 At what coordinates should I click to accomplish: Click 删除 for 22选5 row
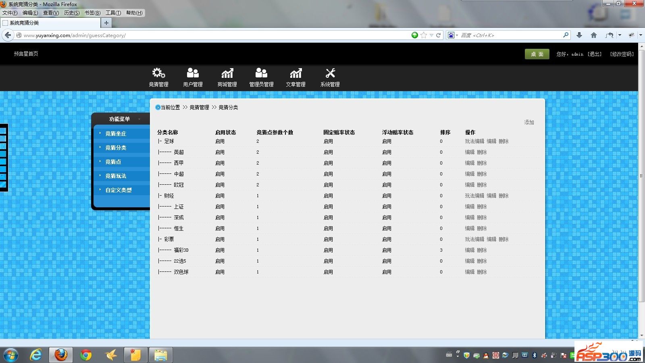coord(482,261)
